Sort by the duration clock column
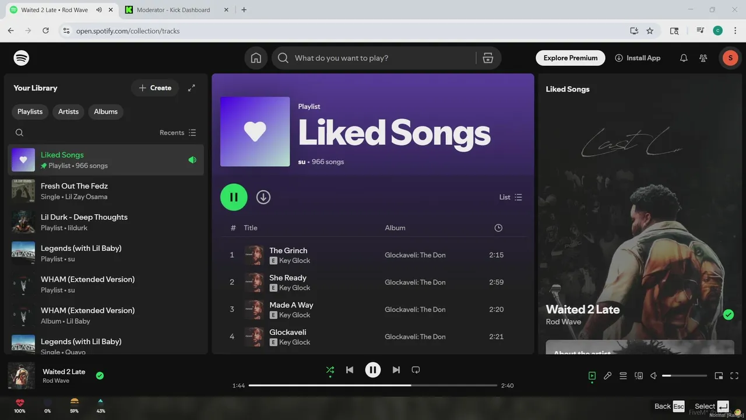This screenshot has width=746, height=420. (498, 228)
